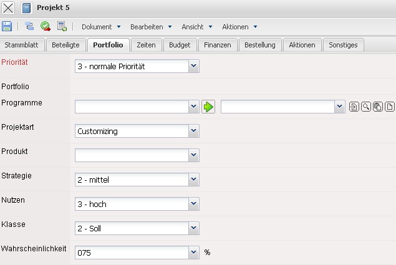Click the green arrow button beside Programme
The image size is (396, 265).
click(x=208, y=107)
